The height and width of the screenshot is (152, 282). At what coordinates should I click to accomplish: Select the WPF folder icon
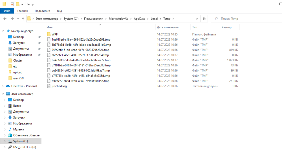[49, 34]
